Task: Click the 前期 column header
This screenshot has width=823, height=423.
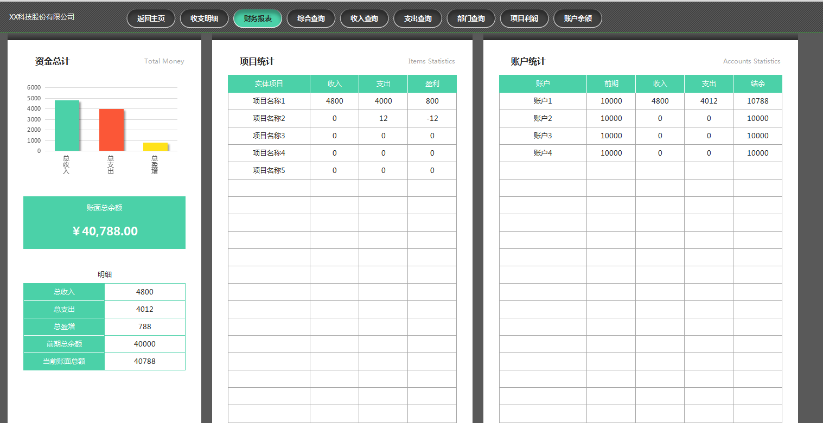Action: (x=611, y=84)
